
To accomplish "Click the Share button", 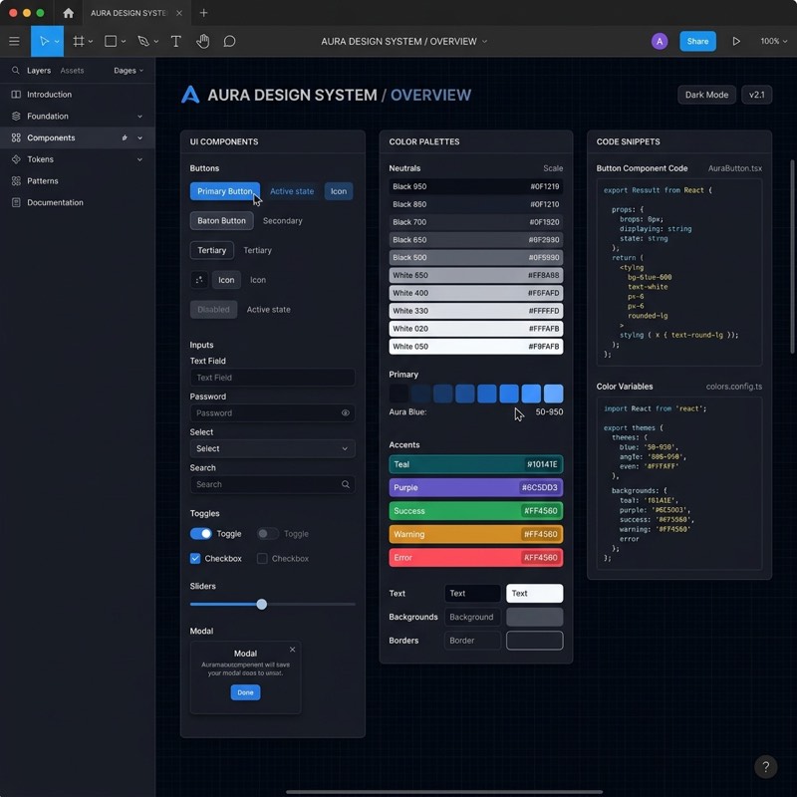I will 697,41.
